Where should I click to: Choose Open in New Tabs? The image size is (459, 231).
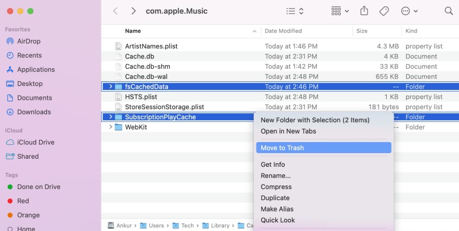[324, 131]
